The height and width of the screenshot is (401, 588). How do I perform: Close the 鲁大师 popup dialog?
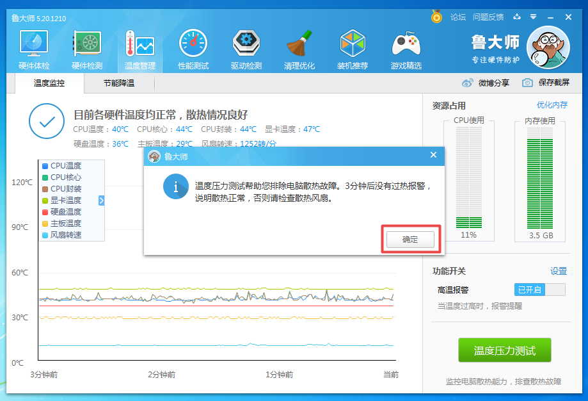pyautogui.click(x=433, y=155)
